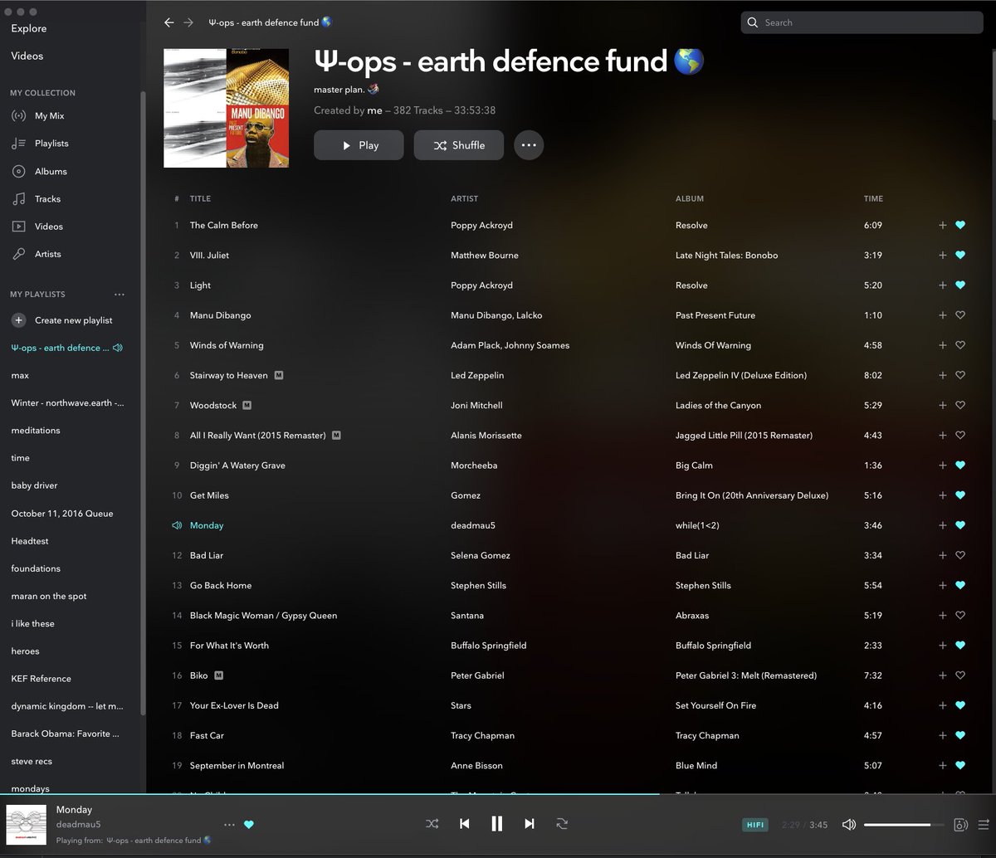Open Albums in My Collection
The height and width of the screenshot is (858, 996).
[51, 171]
